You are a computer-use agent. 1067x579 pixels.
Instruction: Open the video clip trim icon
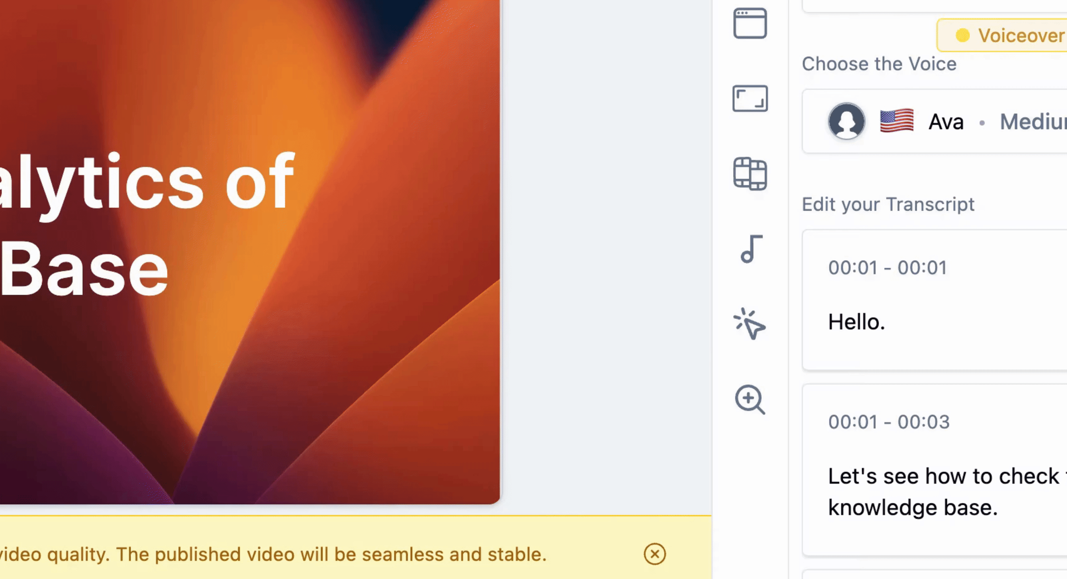pos(750,174)
